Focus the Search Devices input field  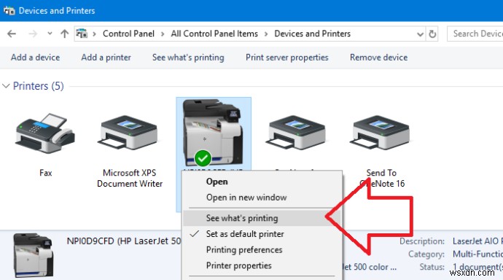[x=475, y=34]
